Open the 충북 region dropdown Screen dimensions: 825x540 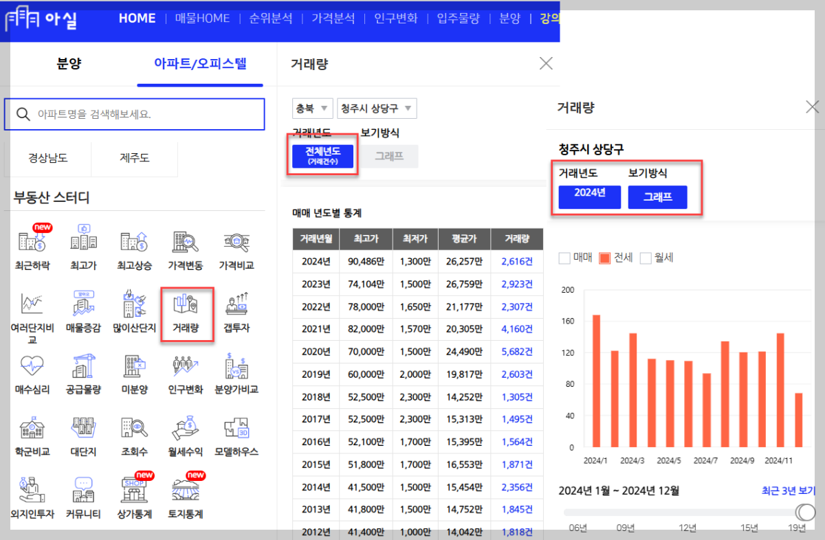pyautogui.click(x=313, y=108)
